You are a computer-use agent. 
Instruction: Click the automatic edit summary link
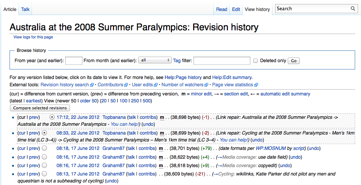tap(285, 94)
